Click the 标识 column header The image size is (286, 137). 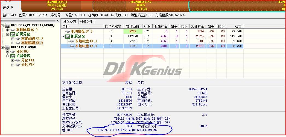coord(147,26)
